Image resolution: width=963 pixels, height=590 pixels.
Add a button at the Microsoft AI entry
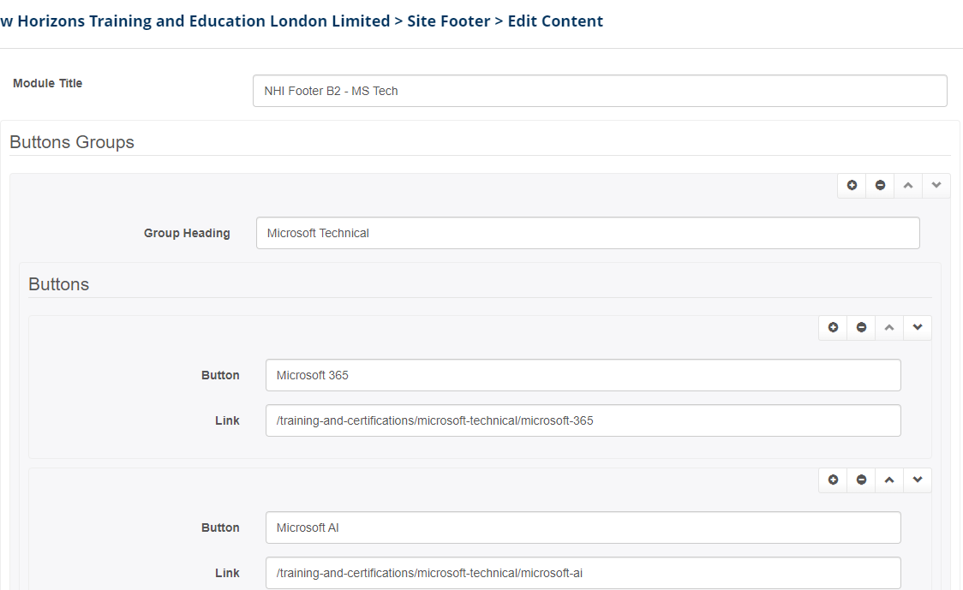(833, 480)
